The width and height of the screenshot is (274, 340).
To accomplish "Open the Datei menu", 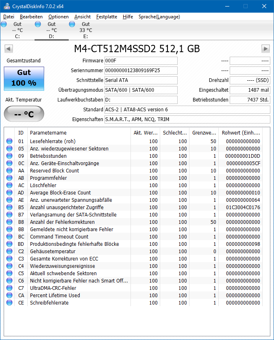I will (x=9, y=17).
